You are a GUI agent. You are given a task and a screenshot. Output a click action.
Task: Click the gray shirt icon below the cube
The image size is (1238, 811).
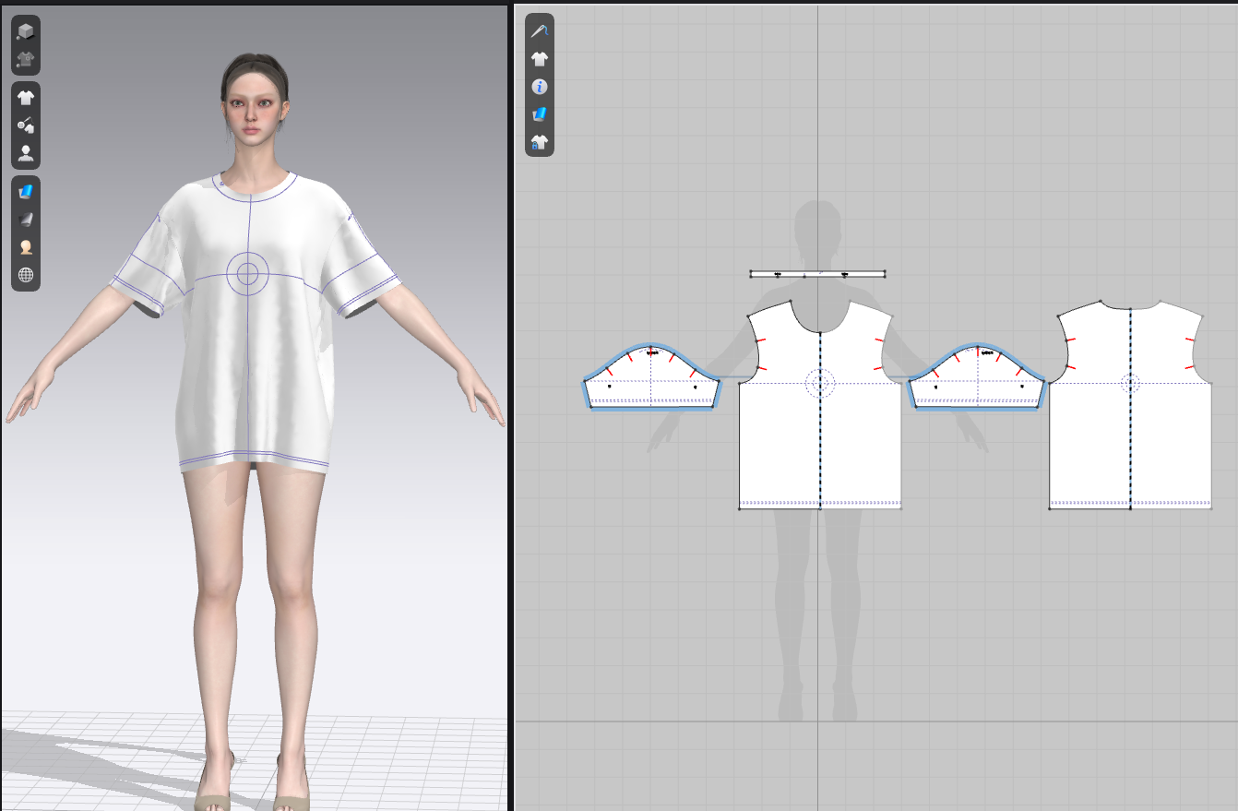tap(26, 61)
